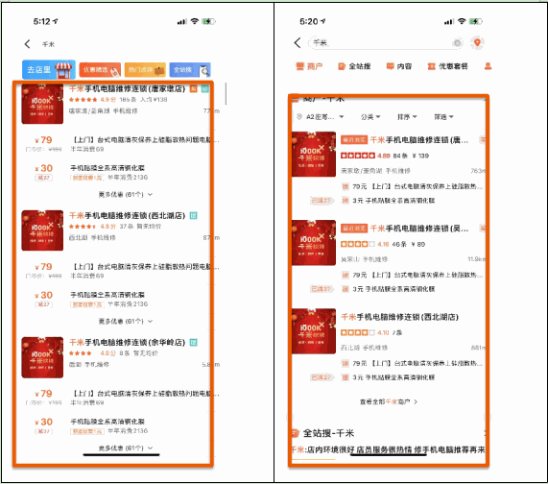548x484 pixels.
Task: Click the 内容 chat bubble icon
Action: pos(390,66)
